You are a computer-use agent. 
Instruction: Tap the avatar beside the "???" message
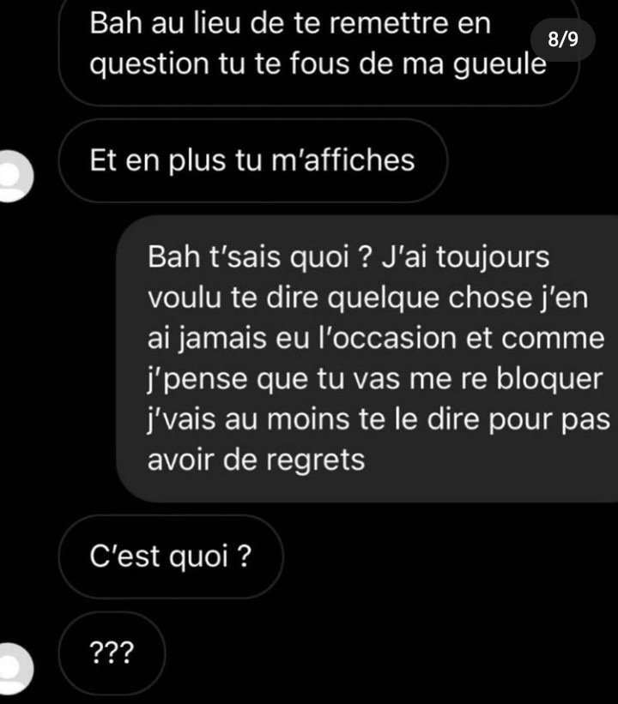(15, 669)
